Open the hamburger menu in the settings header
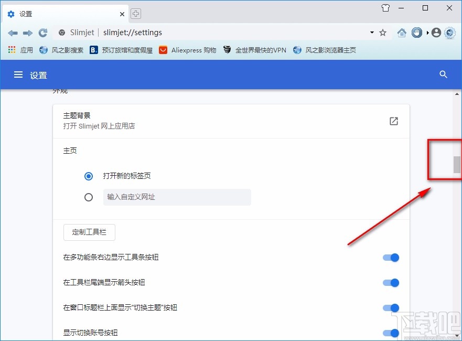This screenshot has width=462, height=341. (18, 74)
